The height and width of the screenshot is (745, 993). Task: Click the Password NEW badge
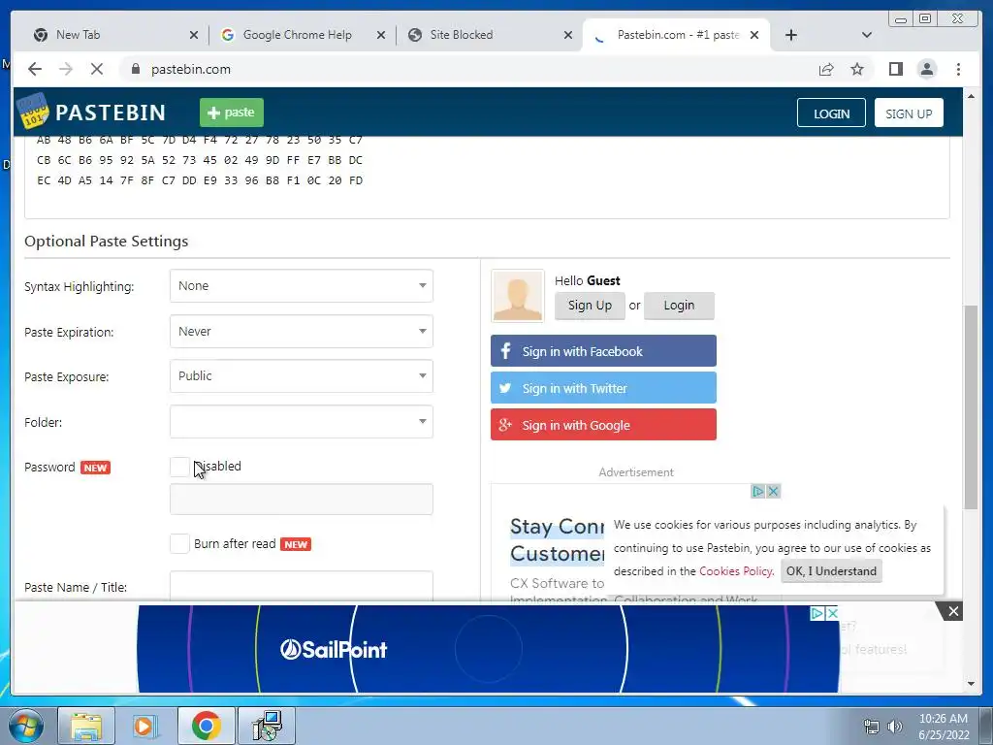pyautogui.click(x=96, y=468)
